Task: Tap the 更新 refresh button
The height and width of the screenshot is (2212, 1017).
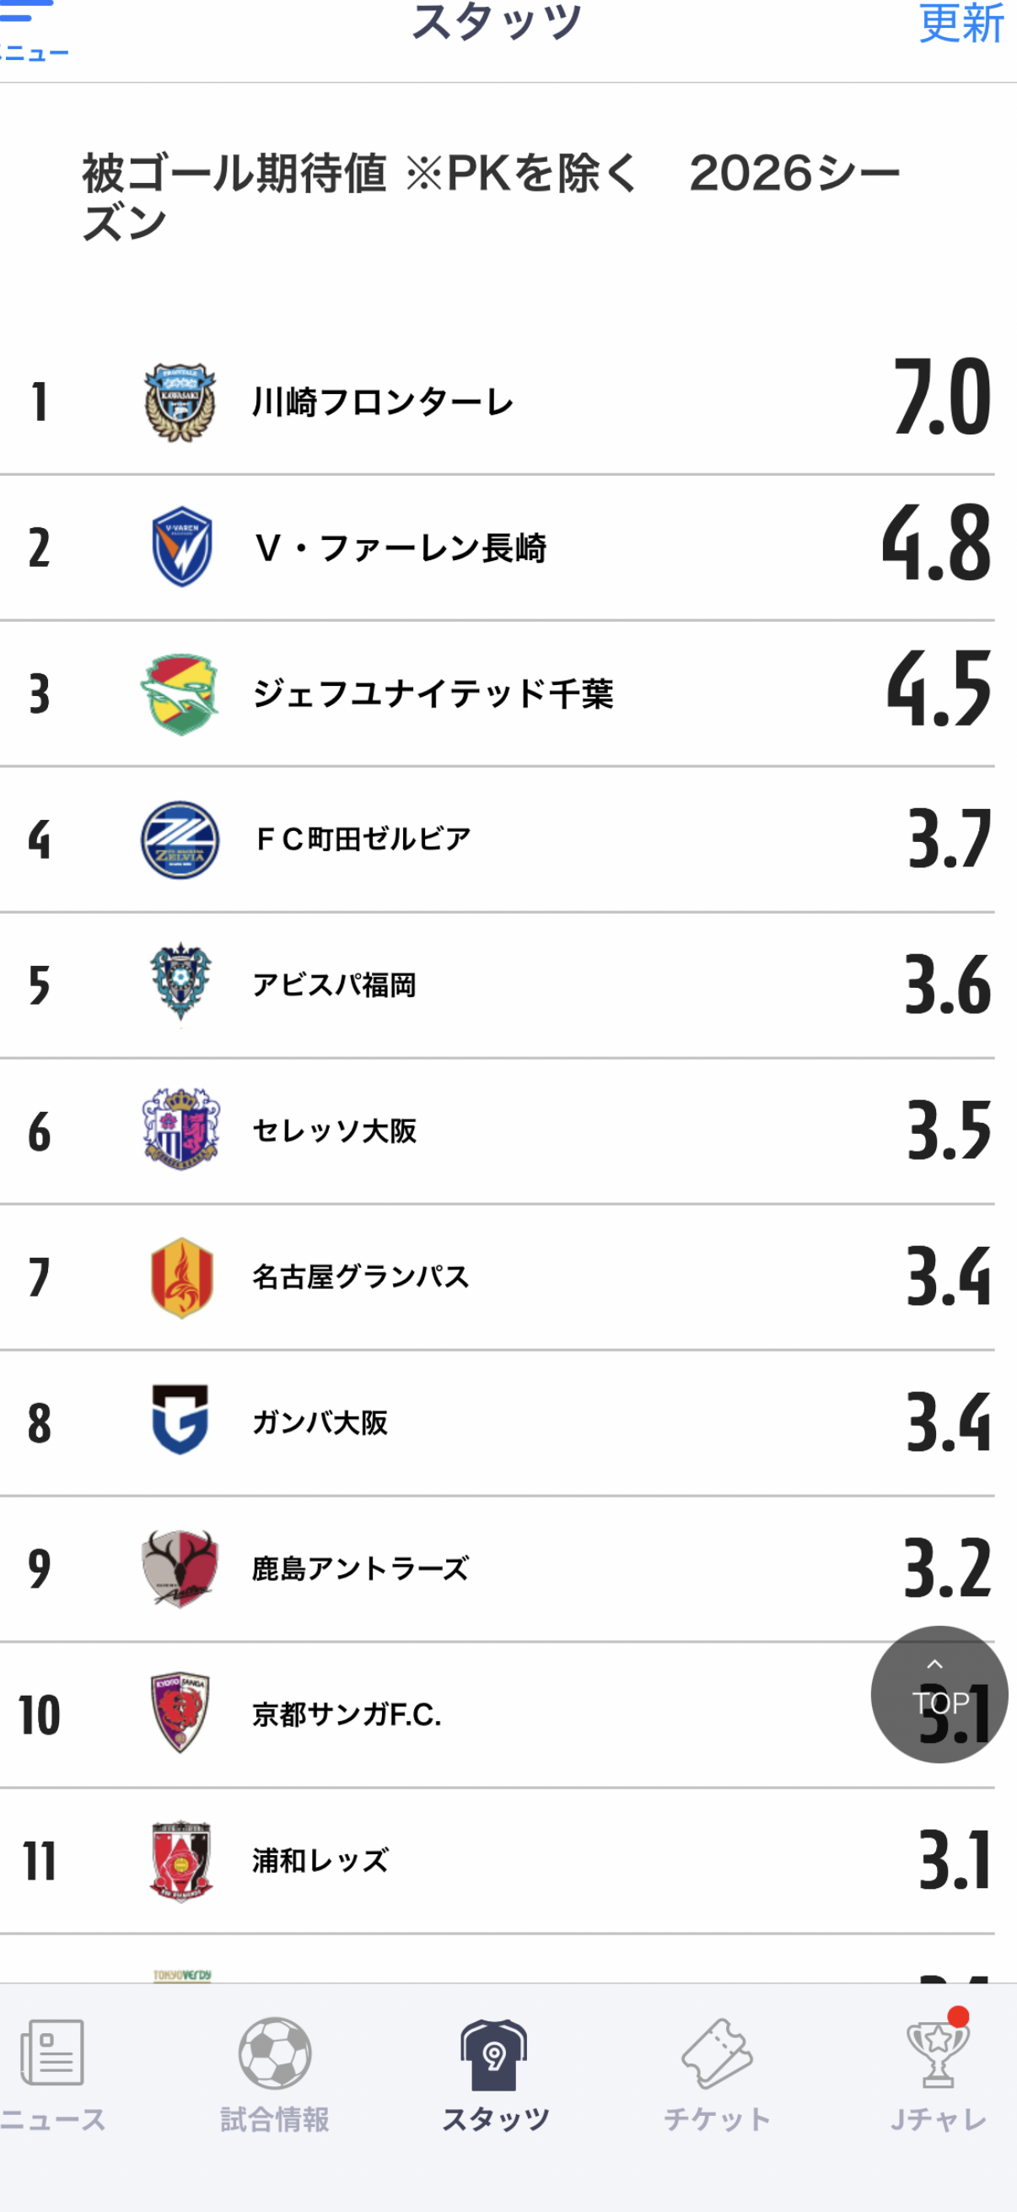Action: tap(960, 24)
